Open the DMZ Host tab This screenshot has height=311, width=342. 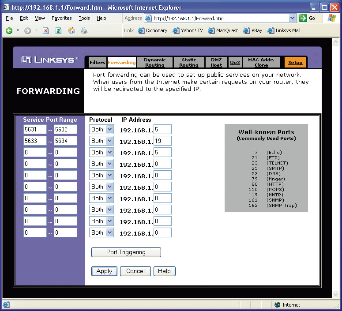coord(216,62)
